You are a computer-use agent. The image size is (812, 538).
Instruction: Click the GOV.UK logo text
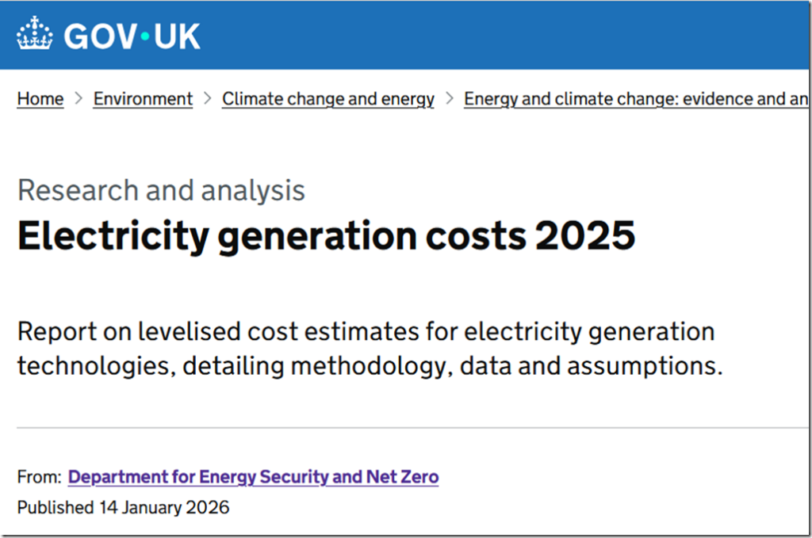coord(132,36)
